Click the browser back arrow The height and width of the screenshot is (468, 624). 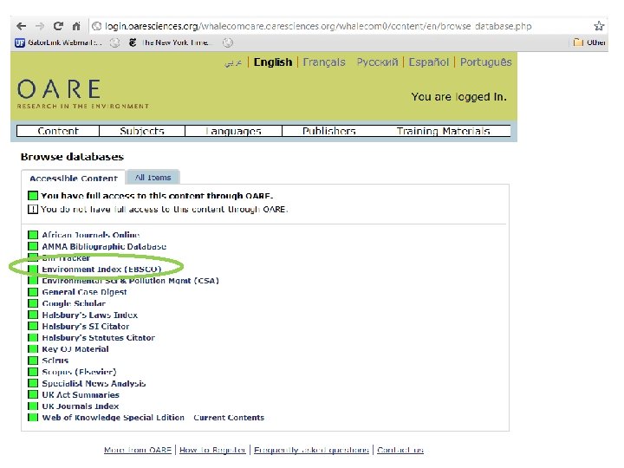pyautogui.click(x=22, y=26)
